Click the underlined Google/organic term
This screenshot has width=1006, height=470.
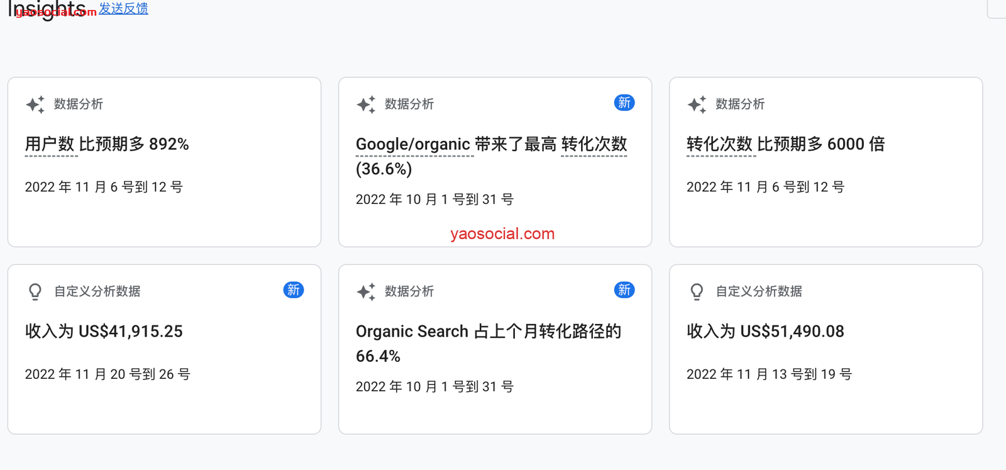coord(413,144)
